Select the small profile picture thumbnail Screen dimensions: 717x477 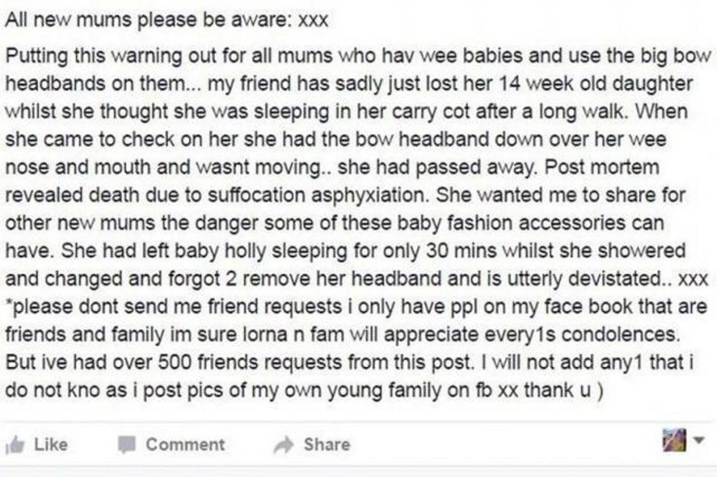675,440
